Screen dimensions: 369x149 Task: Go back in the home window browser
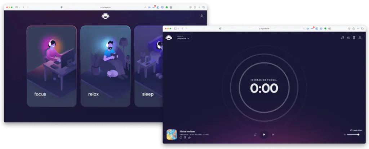[23, 7]
